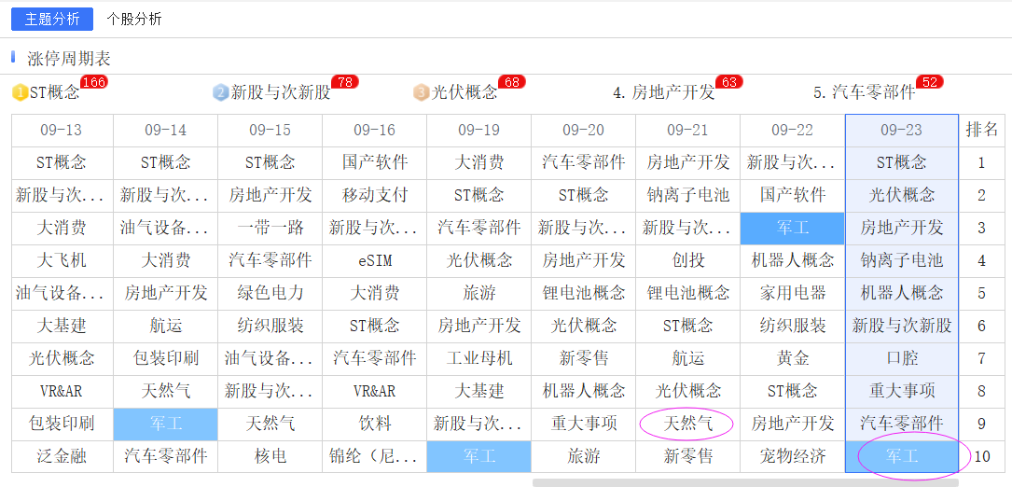Open the 5. 汽车零部件 theme link
This screenshot has height=487, width=1012.
tap(865, 93)
